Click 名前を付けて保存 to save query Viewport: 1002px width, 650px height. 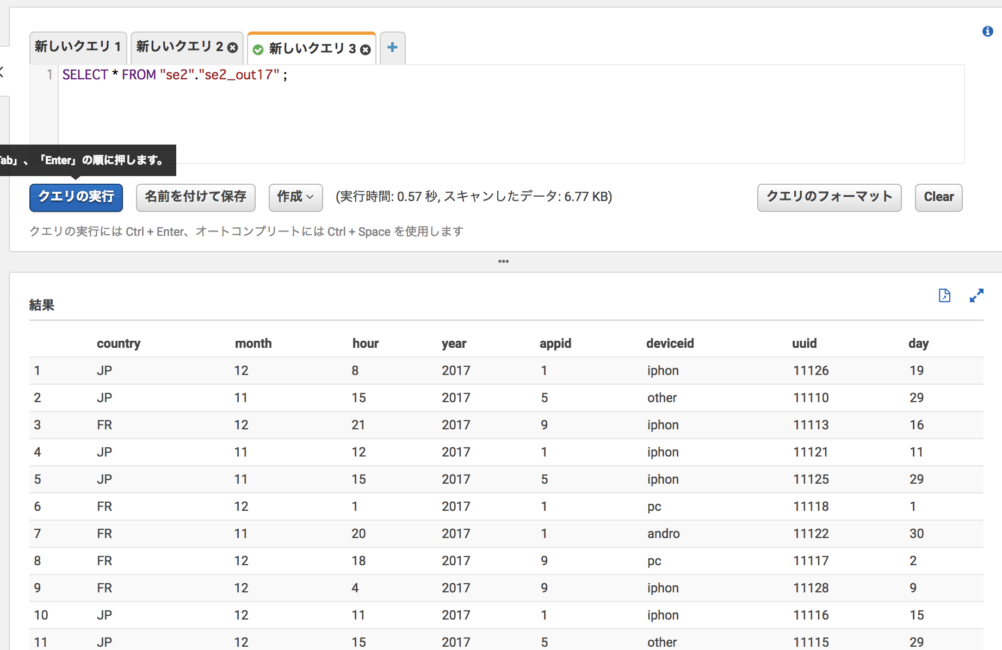pyautogui.click(x=195, y=197)
